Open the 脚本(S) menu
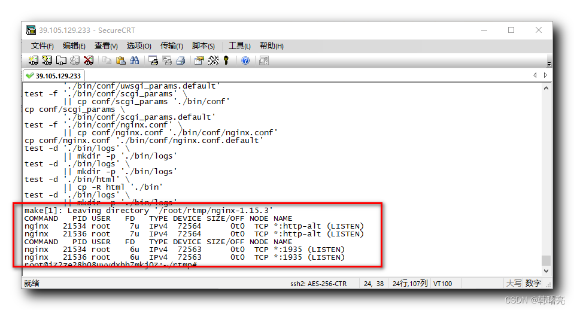The height and width of the screenshot is (310, 574). click(x=203, y=46)
